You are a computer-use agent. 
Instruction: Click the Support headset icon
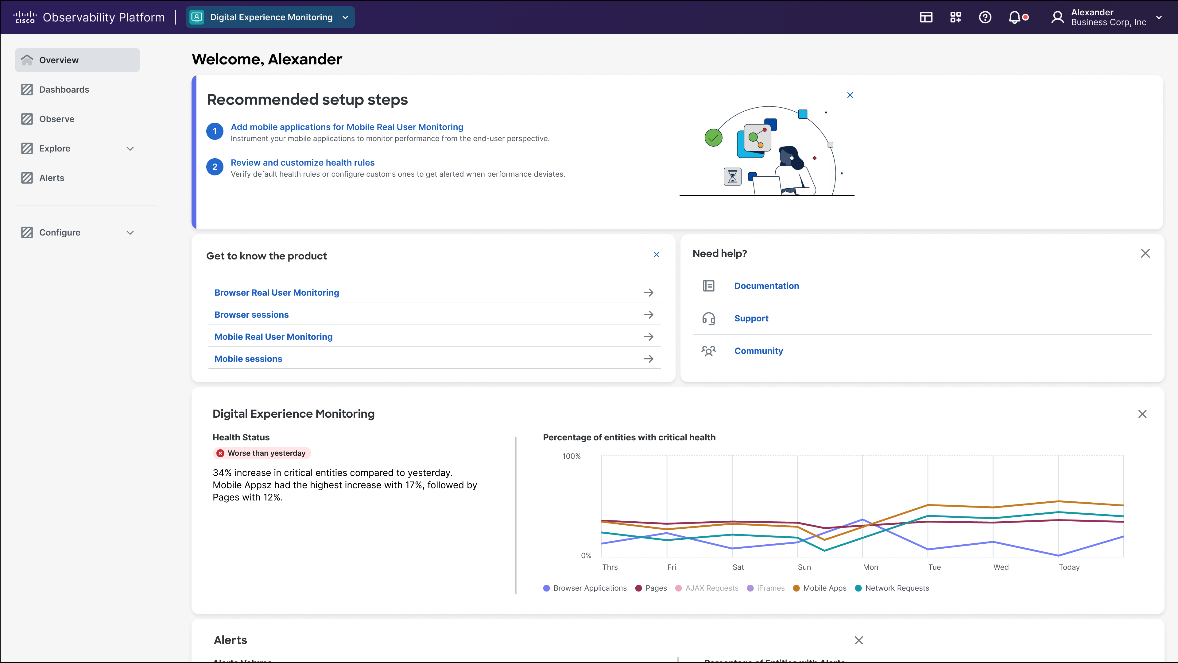pos(708,319)
